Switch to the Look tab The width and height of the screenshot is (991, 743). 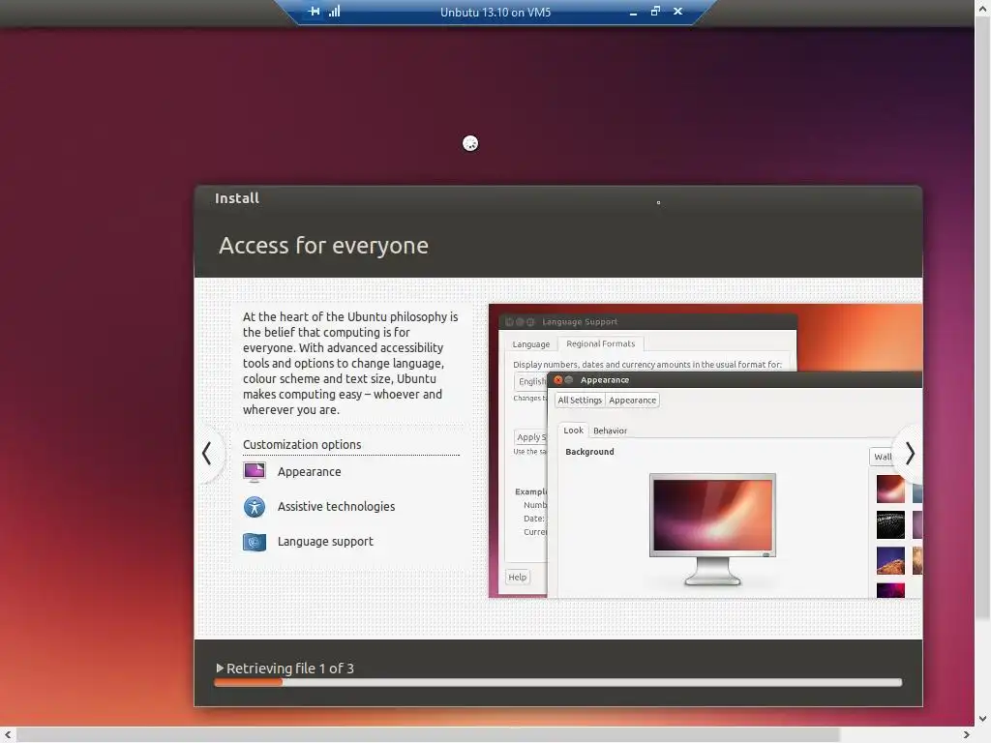[573, 431]
